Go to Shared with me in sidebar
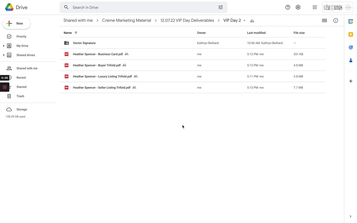This screenshot has height=223, width=357. (27, 68)
